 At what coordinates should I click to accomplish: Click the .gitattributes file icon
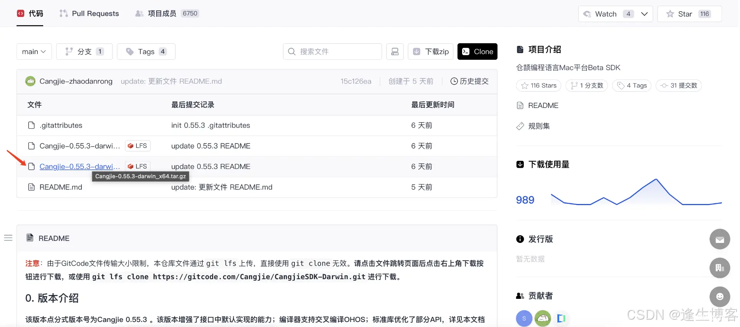click(x=31, y=125)
